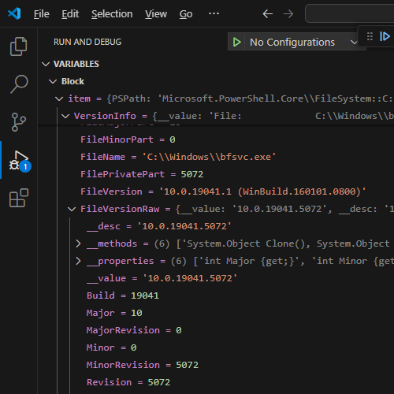Open the Run and Debug view
The width and height of the screenshot is (394, 394).
coord(19,160)
